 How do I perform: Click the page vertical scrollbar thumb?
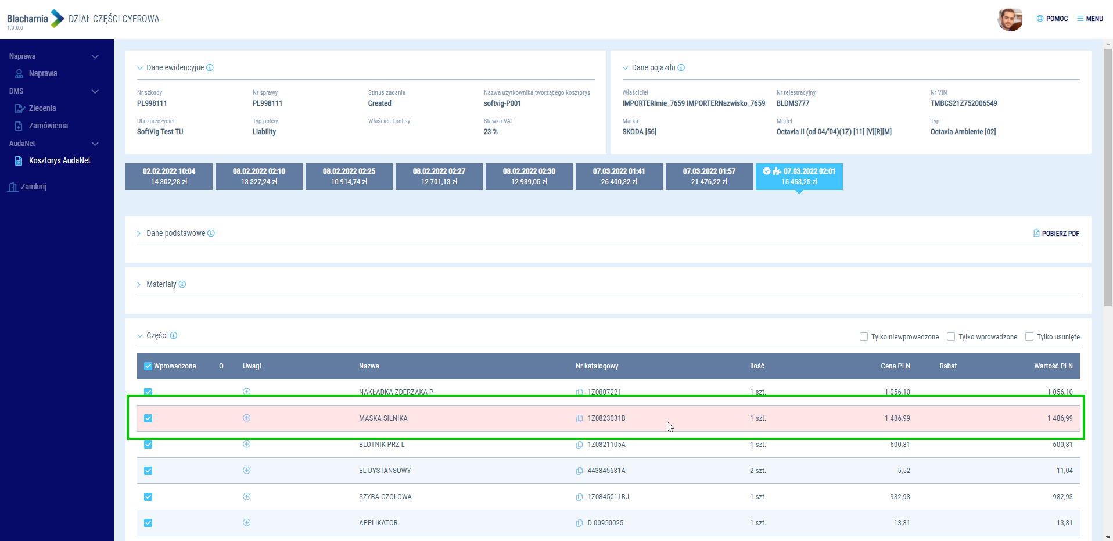click(1108, 174)
